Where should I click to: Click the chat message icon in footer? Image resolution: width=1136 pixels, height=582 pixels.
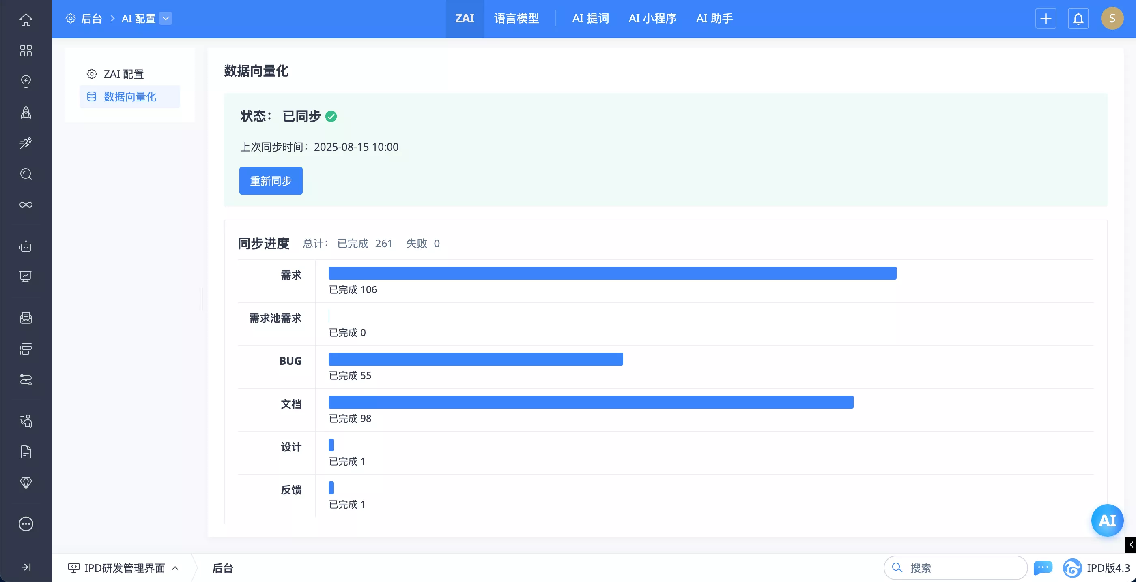1043,567
